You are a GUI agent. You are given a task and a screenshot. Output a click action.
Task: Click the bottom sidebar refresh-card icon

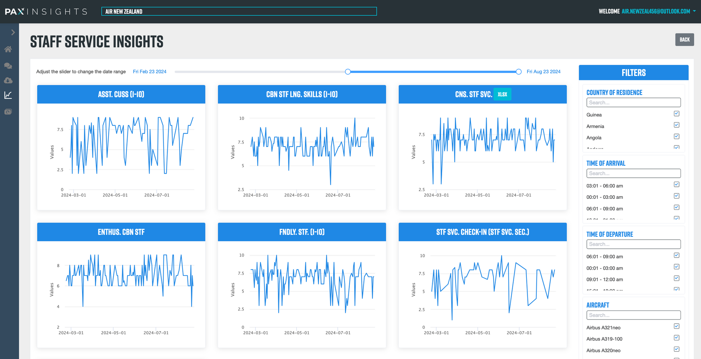click(x=8, y=112)
